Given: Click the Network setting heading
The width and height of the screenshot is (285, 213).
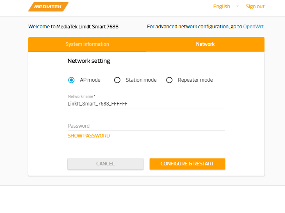Looking at the screenshot, I should [89, 61].
